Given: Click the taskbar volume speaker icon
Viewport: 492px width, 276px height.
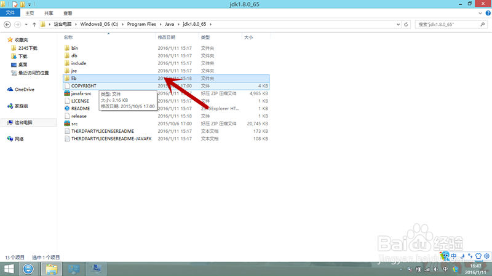Looking at the screenshot, I should 436,269.
